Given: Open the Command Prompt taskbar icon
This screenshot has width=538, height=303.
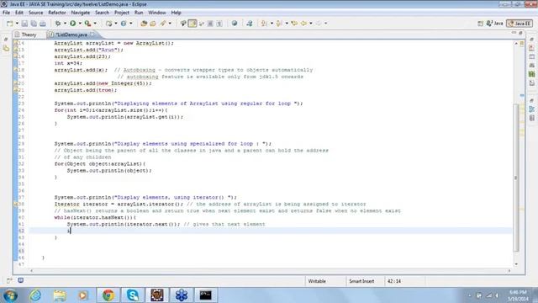Looking at the screenshot, I should pyautogui.click(x=205, y=295).
